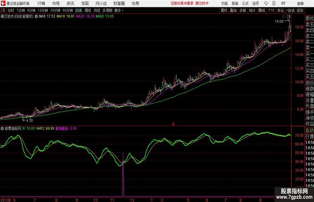Screen dimensions: 314x202
Task: Open the customer service headset icon
Action: pos(266,3)
